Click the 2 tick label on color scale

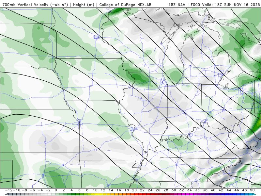tap(64, 190)
